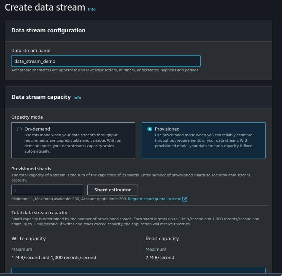Open Info link beside Data stream capacity
Image resolution: width=282 pixels, height=276 pixels.
click(77, 98)
